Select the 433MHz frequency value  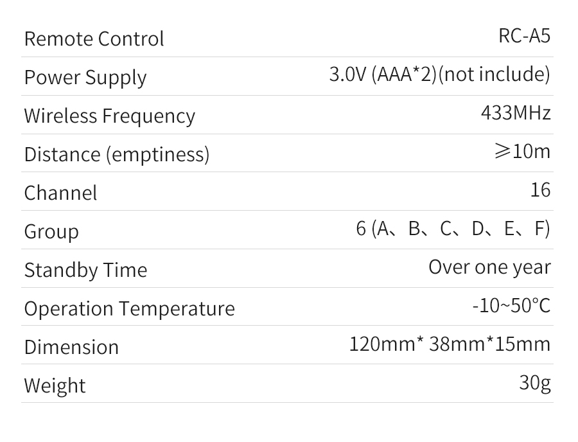[x=516, y=113]
